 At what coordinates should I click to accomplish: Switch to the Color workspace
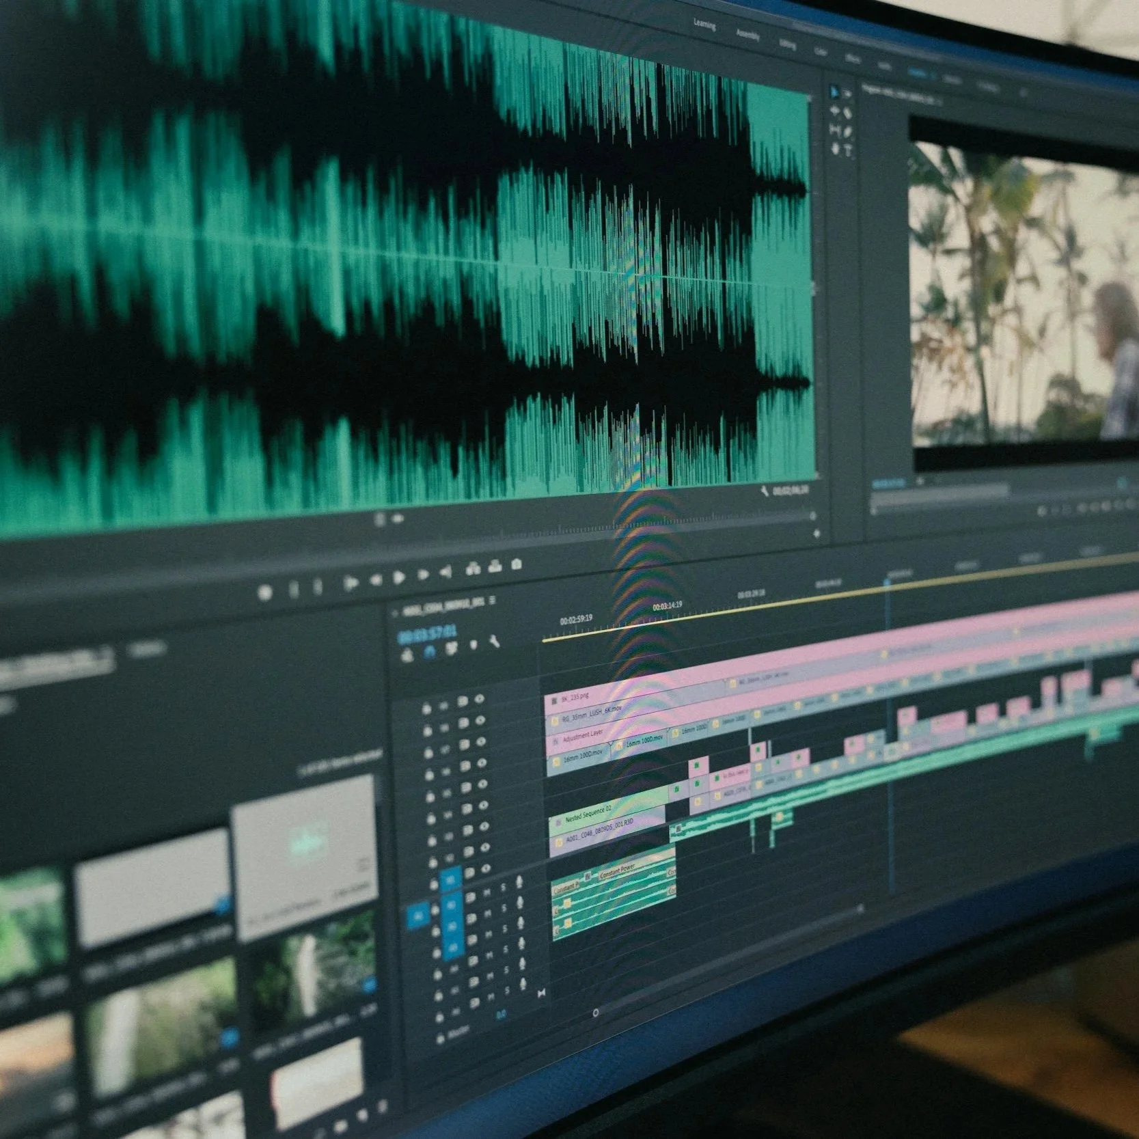point(821,51)
